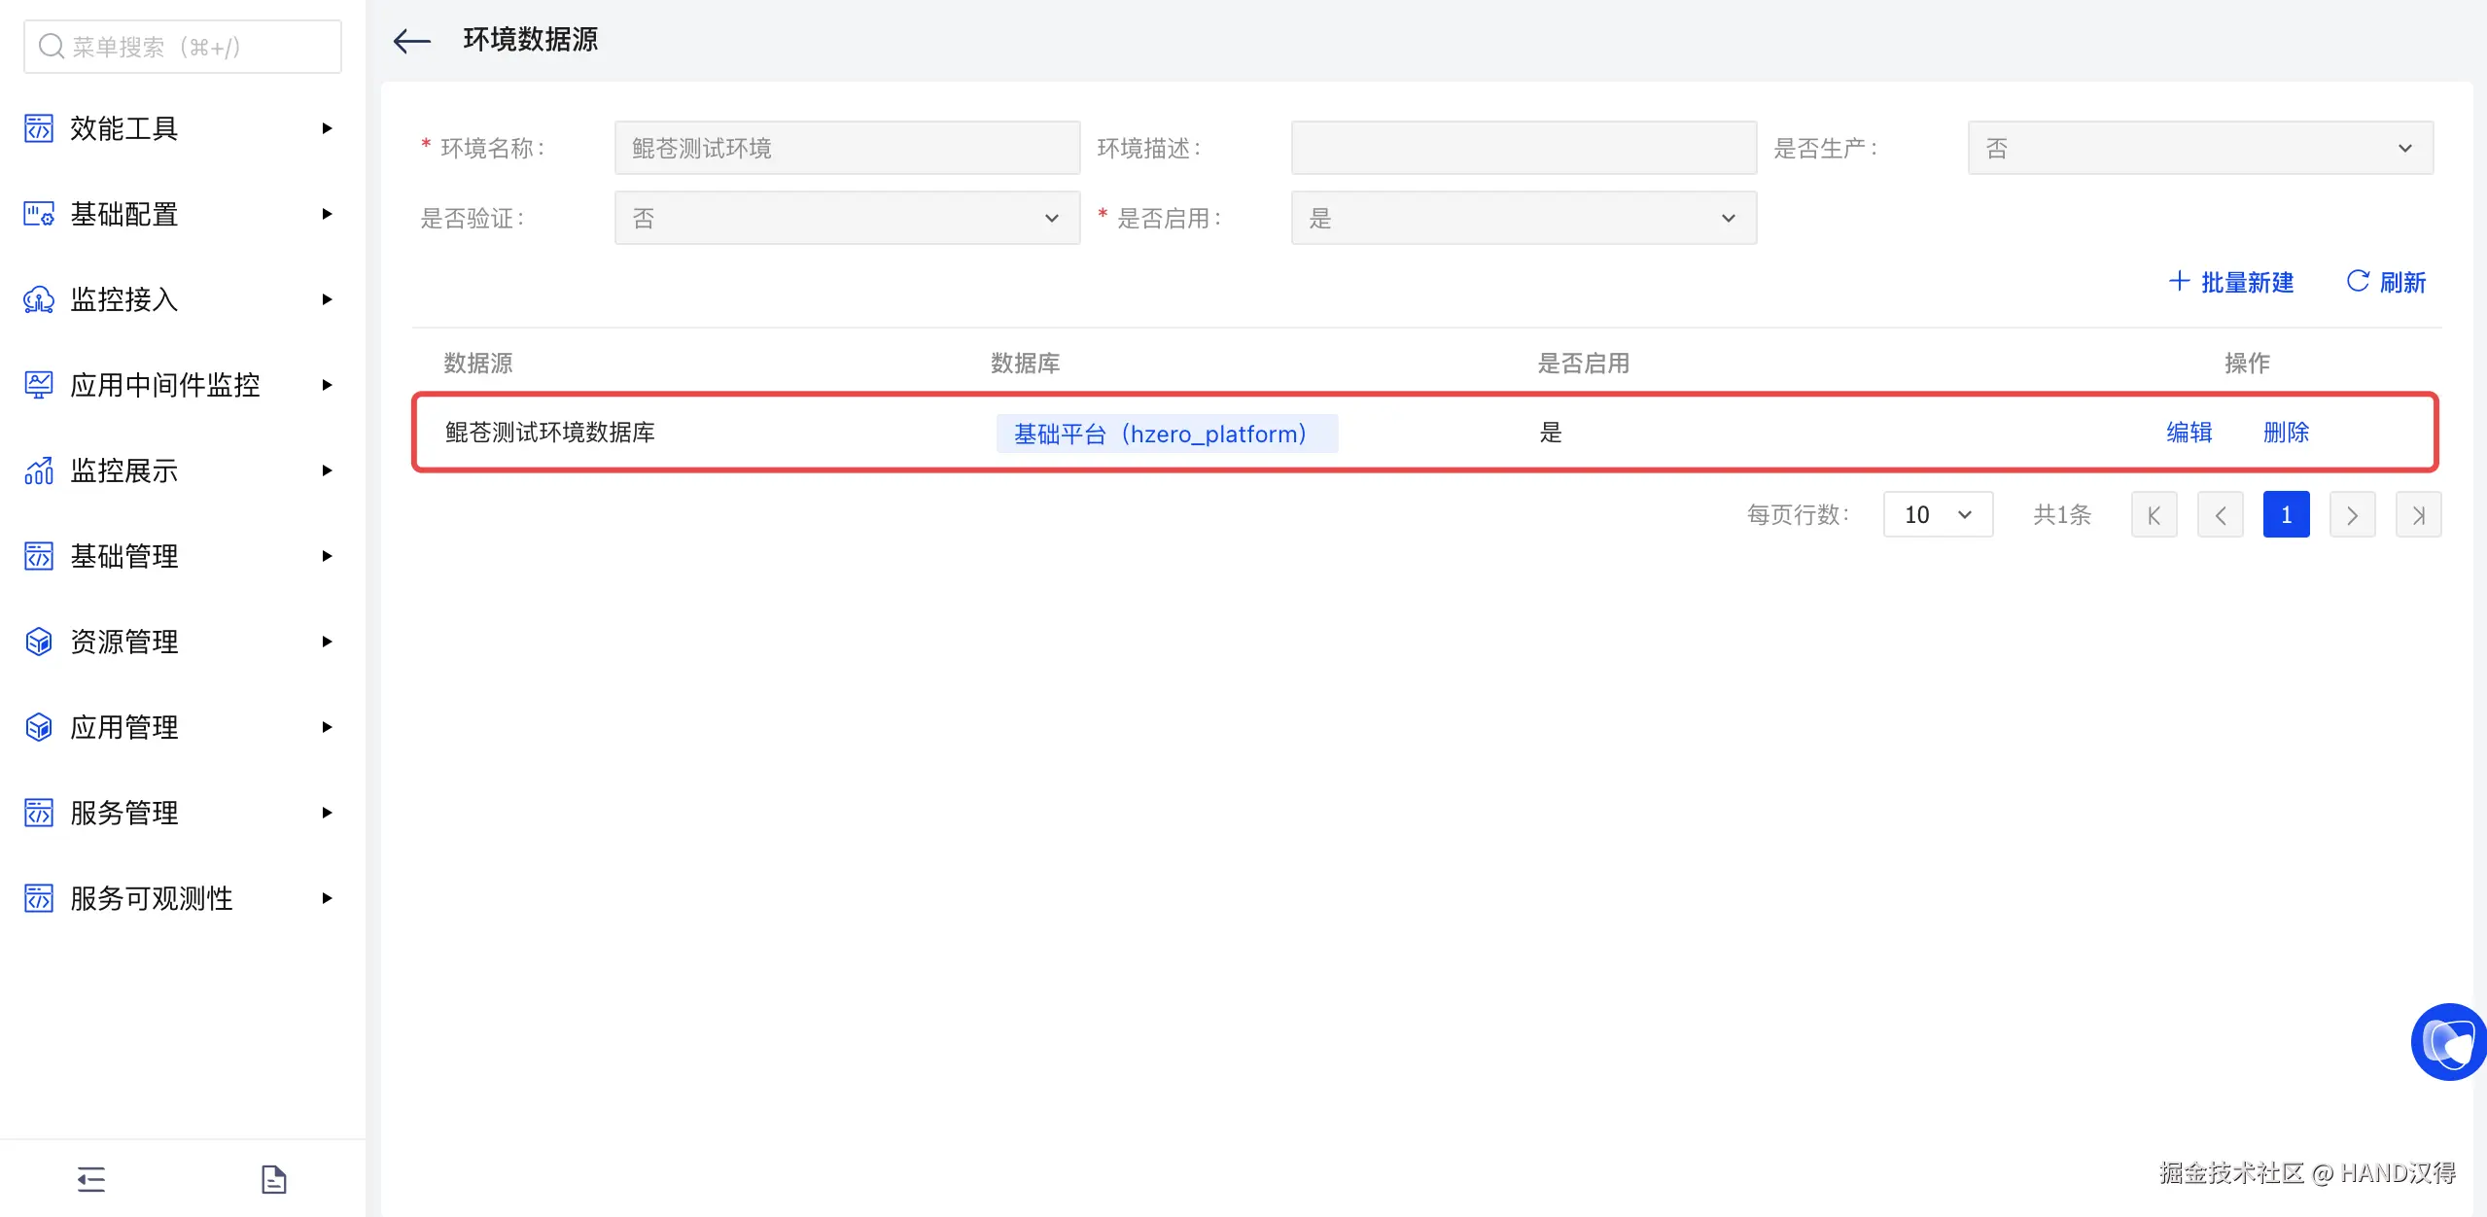Click the 菜单搜索 search field
The height and width of the screenshot is (1217, 2487).
(183, 47)
